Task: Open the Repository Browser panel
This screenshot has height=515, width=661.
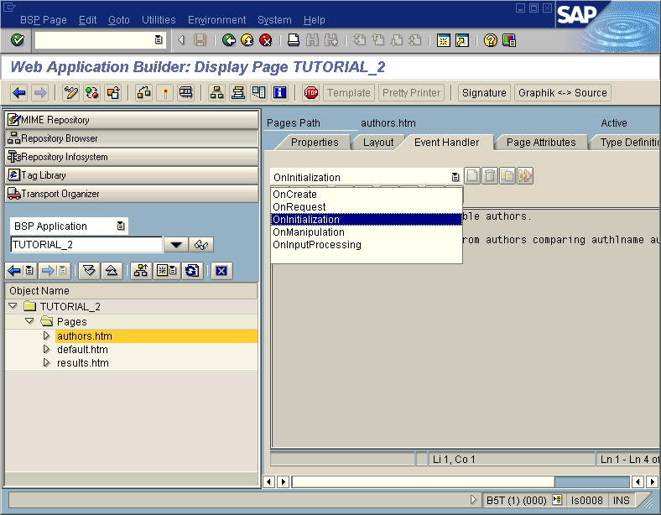Action: 132,138
